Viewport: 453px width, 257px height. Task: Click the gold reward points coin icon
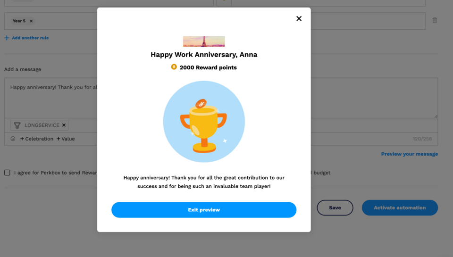174,67
